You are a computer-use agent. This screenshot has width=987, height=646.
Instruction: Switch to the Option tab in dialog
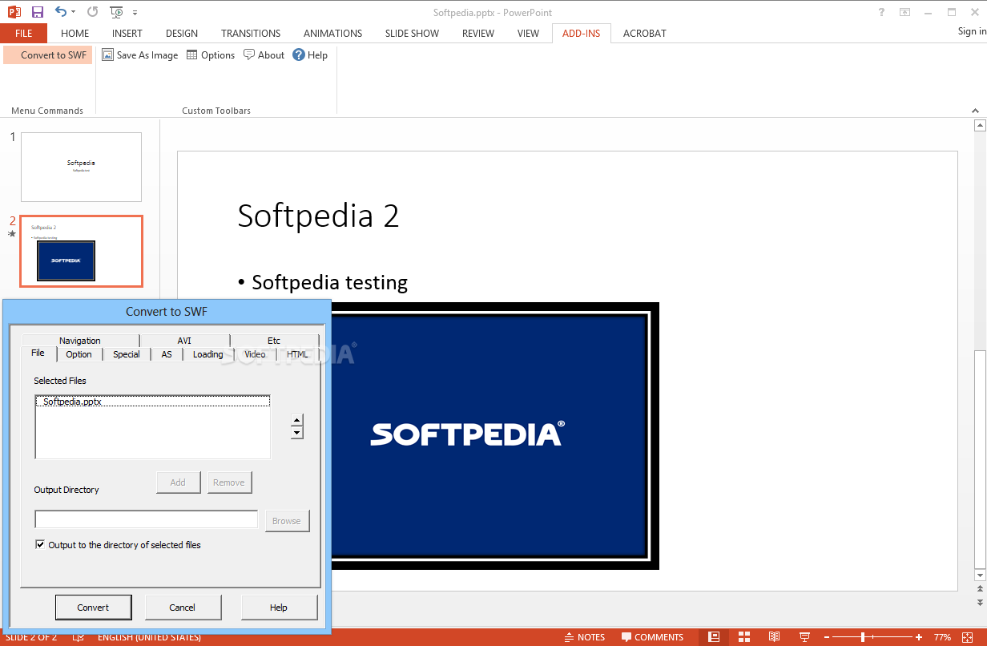coord(79,354)
